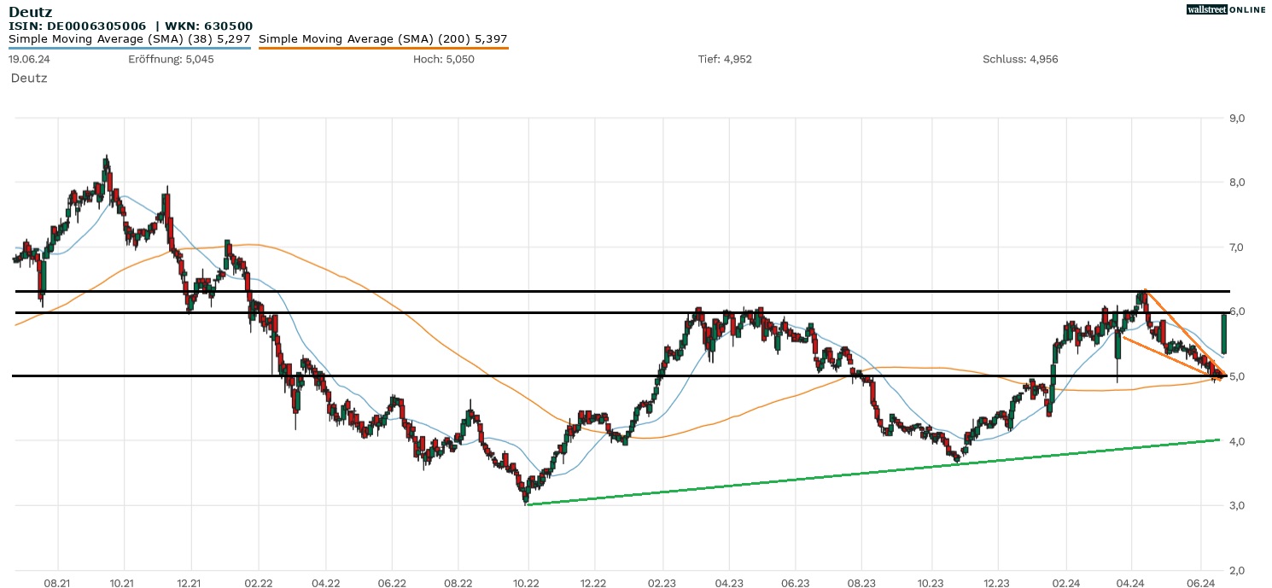This screenshot has height=588, width=1272.
Task: Click the 2,0 price axis label
Action: (1253, 570)
